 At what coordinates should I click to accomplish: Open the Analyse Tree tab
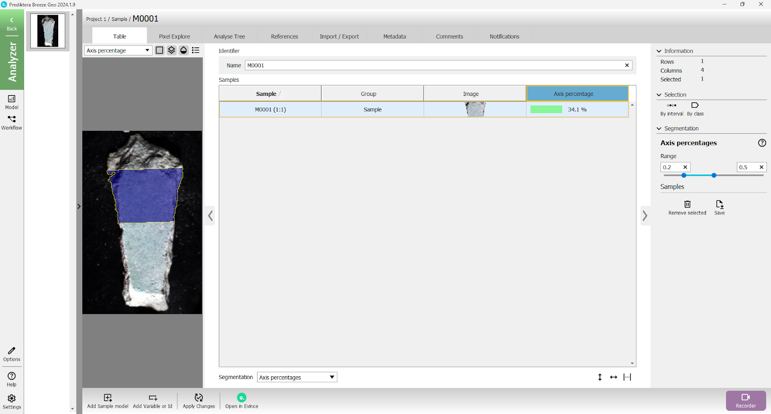click(x=229, y=36)
